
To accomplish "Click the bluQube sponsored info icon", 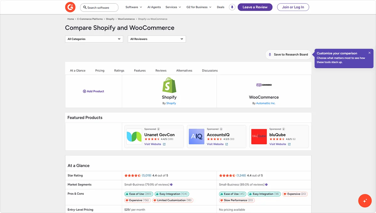I will (x=284, y=129).
